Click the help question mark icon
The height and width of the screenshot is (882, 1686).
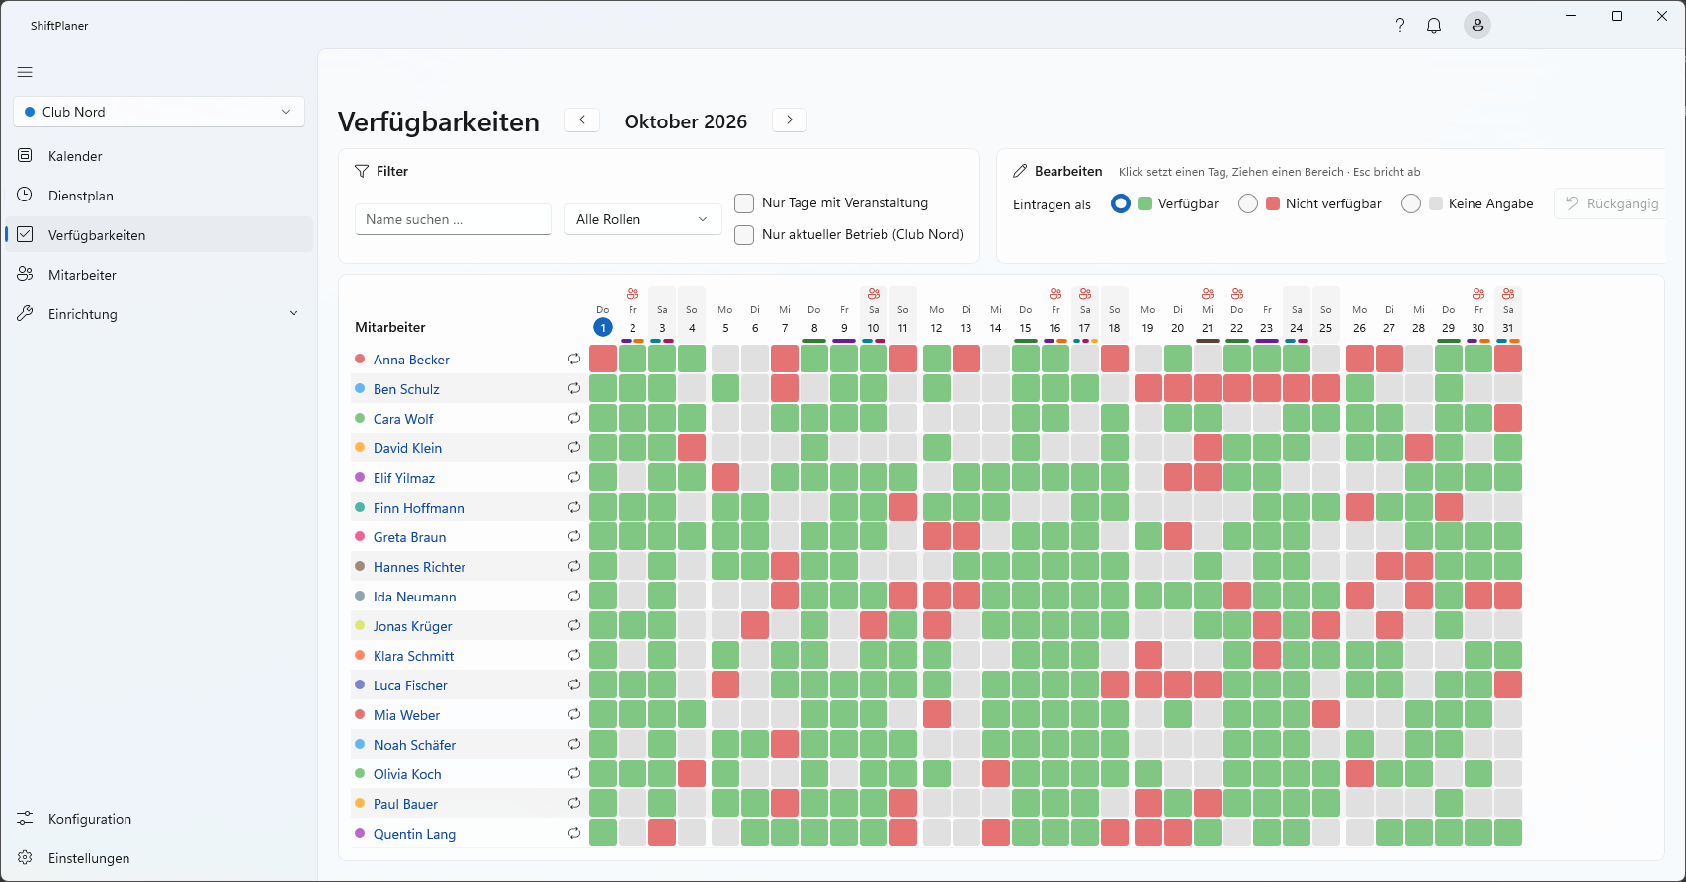1399,25
